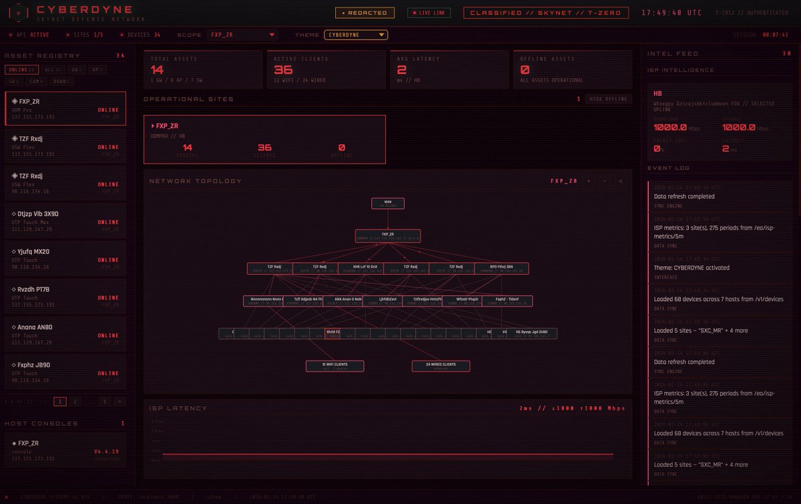Image resolution: width=801 pixels, height=504 pixels.
Task: Click diamond icon beside Anana AN80
Action: [x=15, y=327]
